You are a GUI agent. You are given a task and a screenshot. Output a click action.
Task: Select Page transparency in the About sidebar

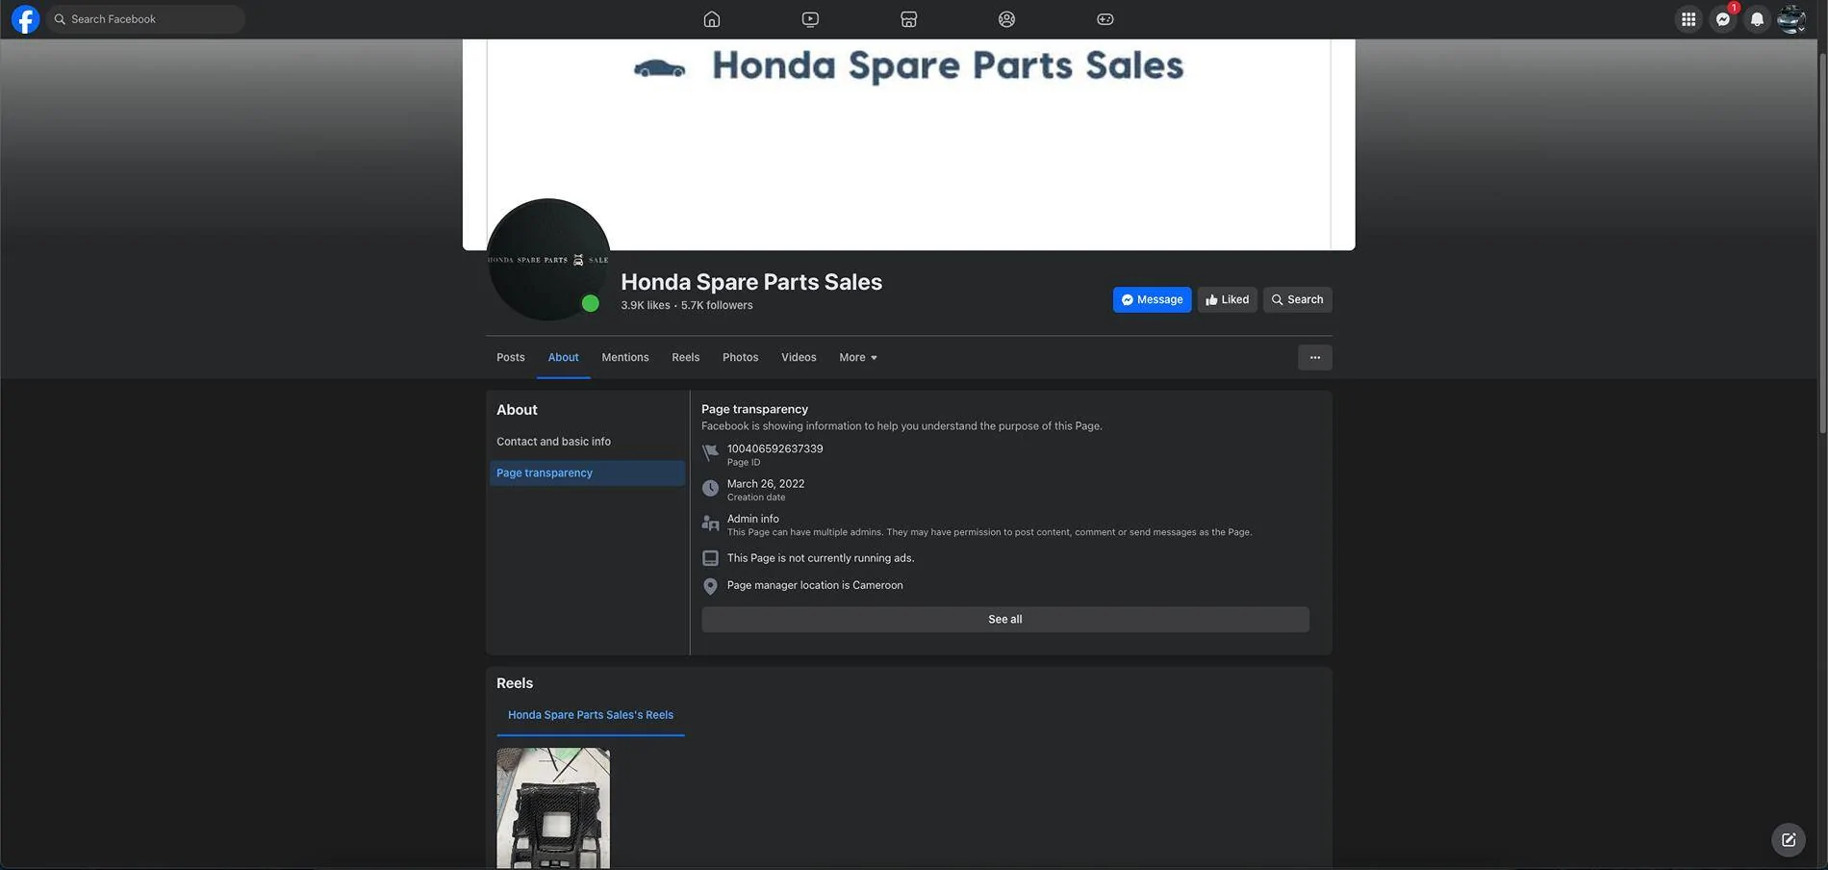545,473
